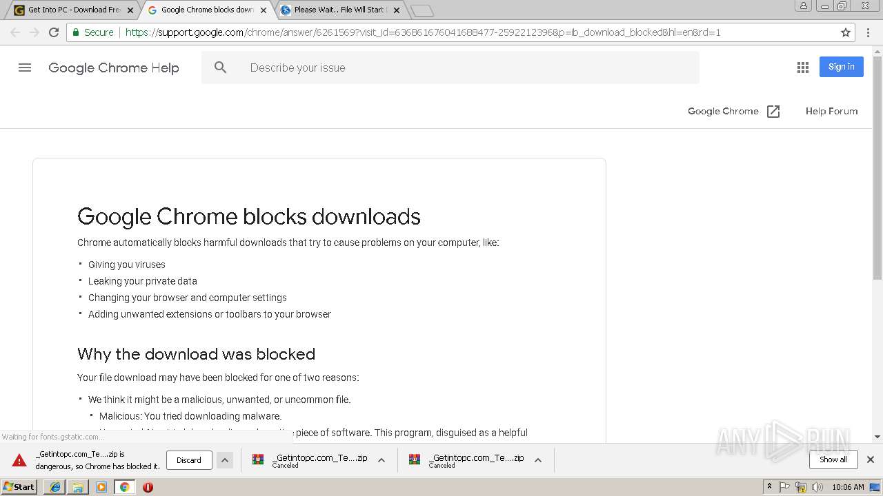Open menu for second canceled zip download
This screenshot has height=496, width=883.
(x=381, y=460)
